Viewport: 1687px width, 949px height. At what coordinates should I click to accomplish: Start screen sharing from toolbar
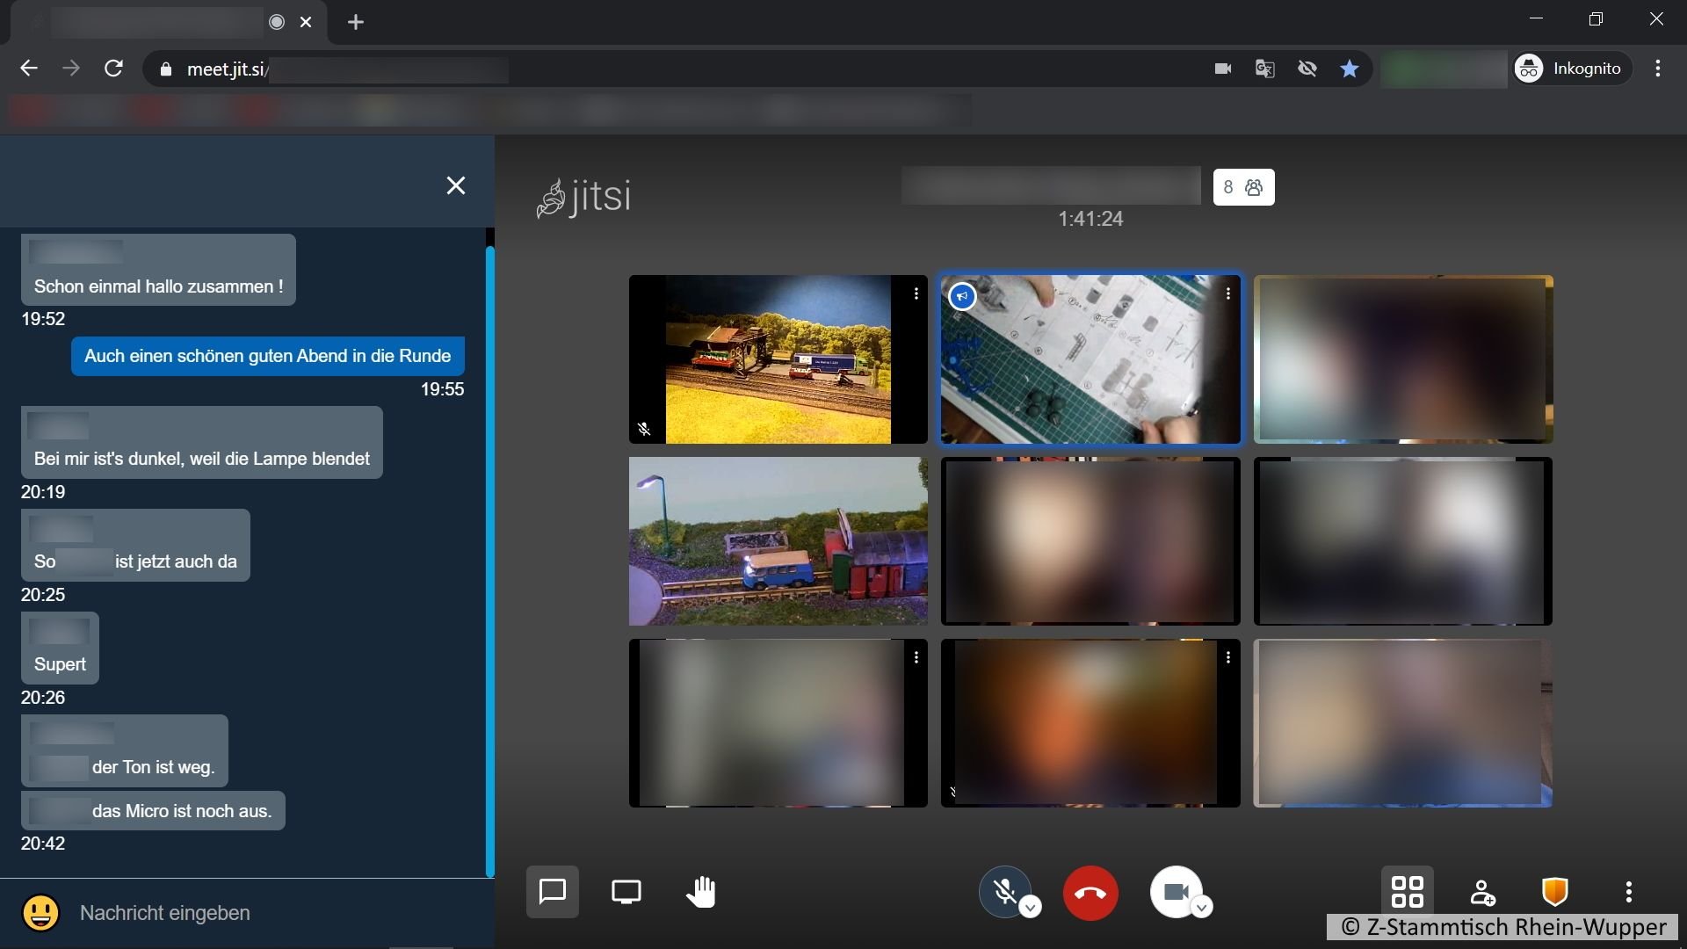click(626, 892)
